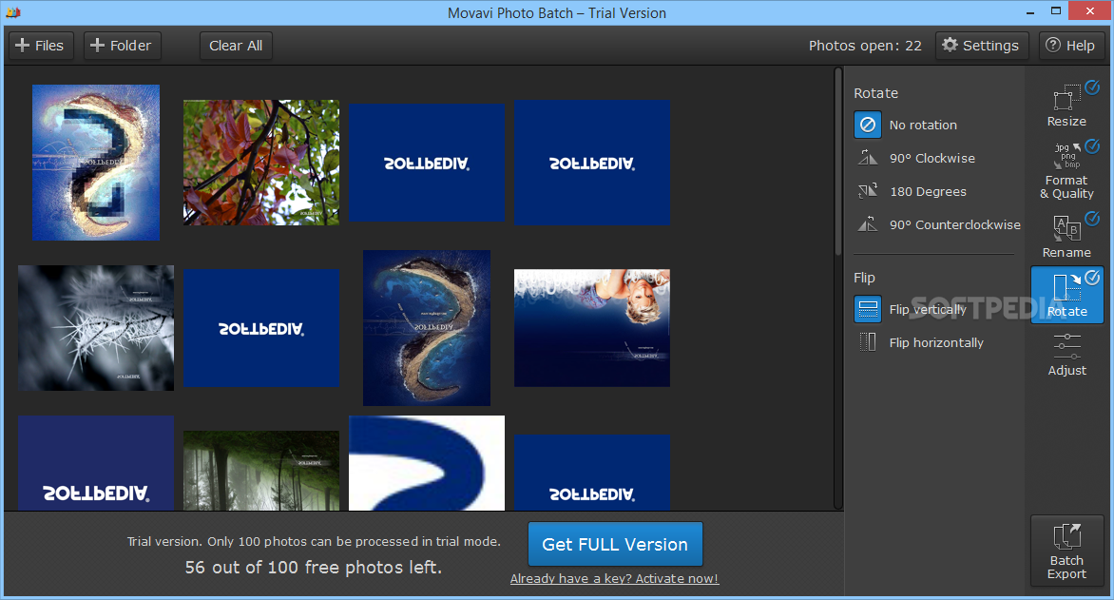Select the 180 Degrees rotation icon
The width and height of the screenshot is (1114, 600).
coord(868,191)
